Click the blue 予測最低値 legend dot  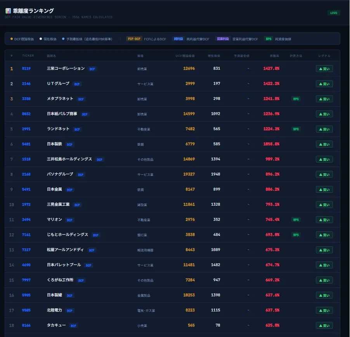coord(63,39)
